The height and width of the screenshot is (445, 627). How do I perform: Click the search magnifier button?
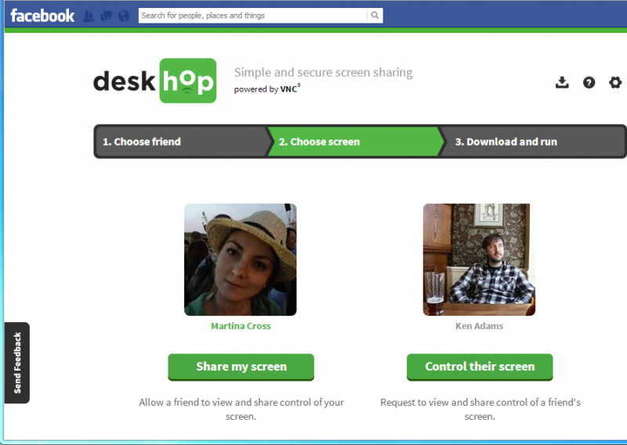click(375, 15)
